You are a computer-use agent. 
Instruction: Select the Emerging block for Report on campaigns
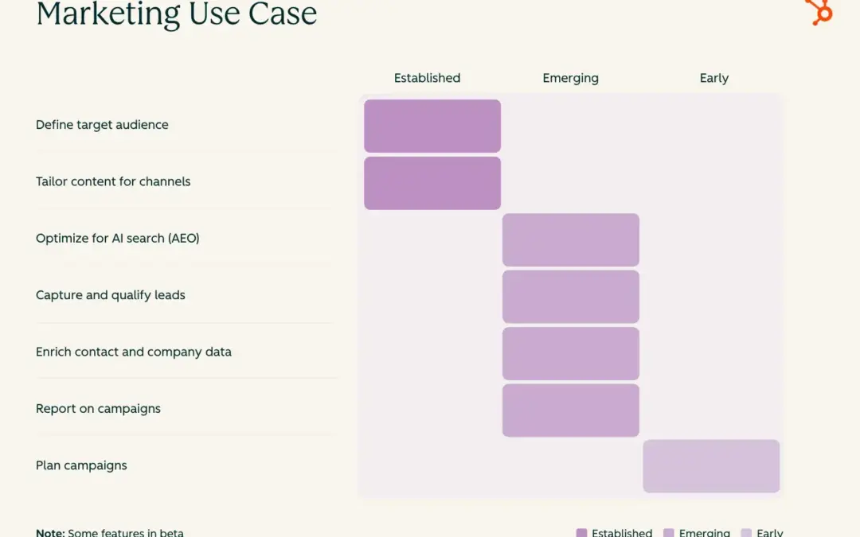tap(570, 411)
